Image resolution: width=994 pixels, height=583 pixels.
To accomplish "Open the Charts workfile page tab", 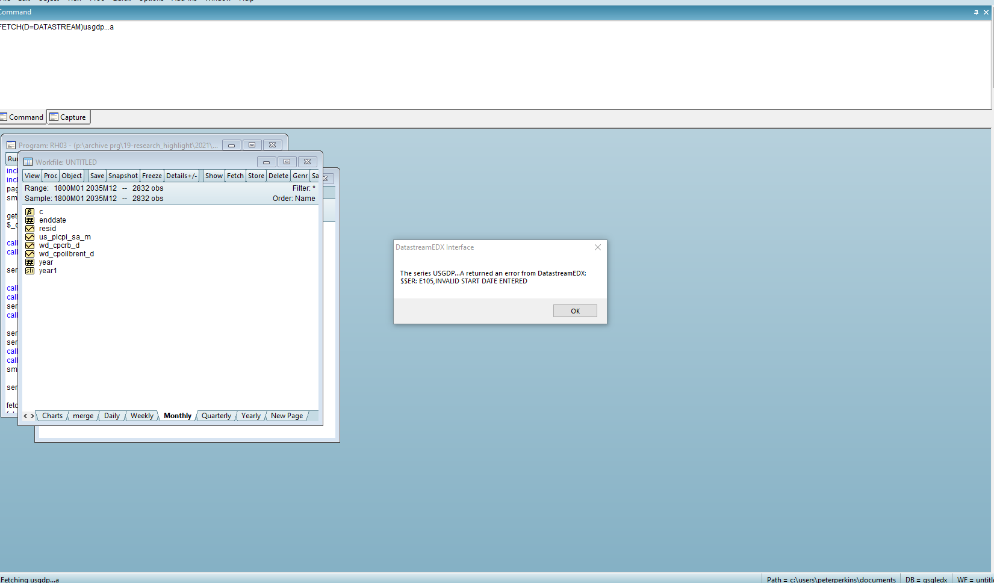I will coord(52,416).
